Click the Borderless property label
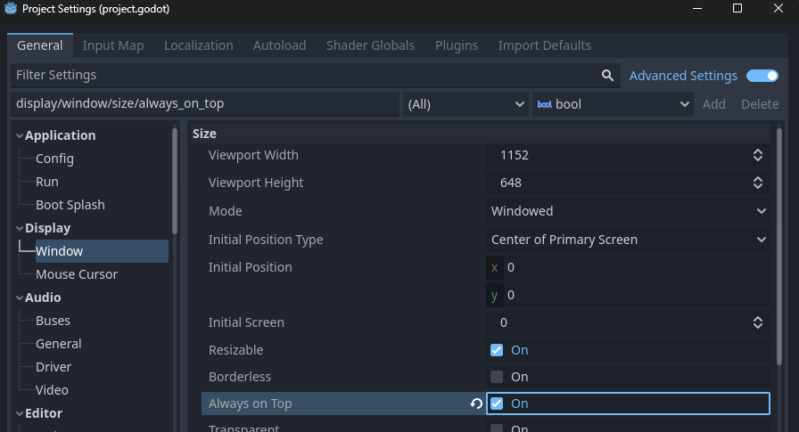This screenshot has width=799, height=432. click(x=240, y=377)
